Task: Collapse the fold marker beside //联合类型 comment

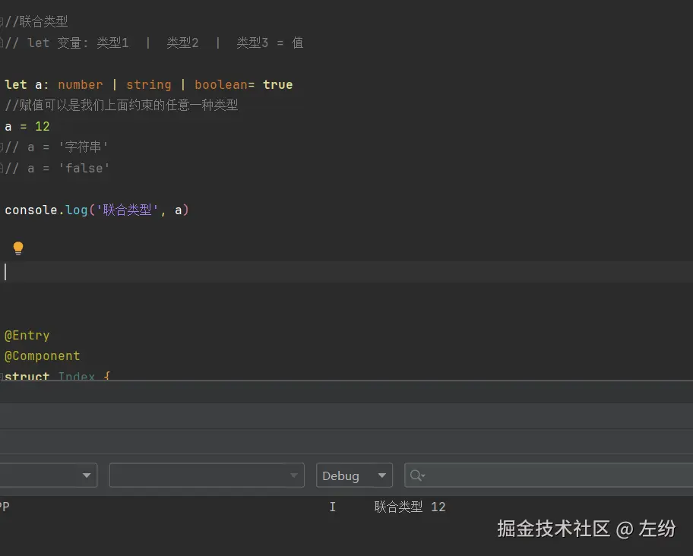Action: click(x=2, y=21)
